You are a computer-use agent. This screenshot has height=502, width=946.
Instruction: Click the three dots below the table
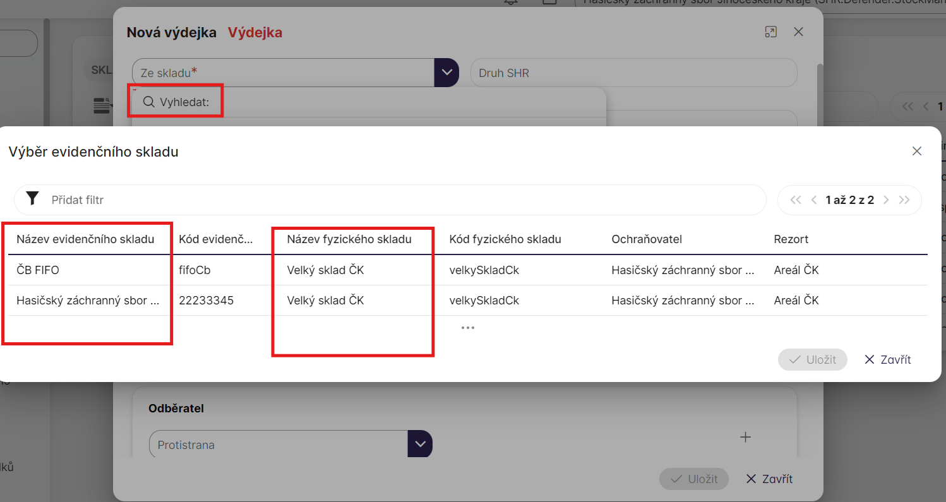(467, 328)
